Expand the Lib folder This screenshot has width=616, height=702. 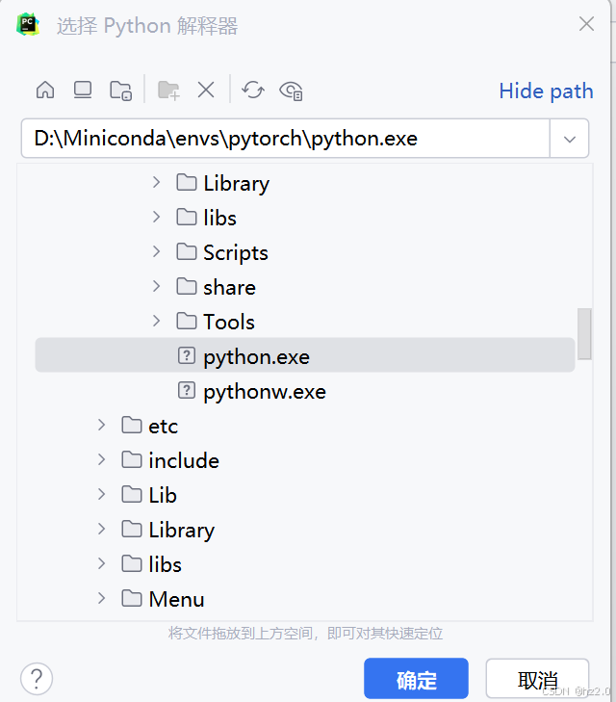pos(102,494)
